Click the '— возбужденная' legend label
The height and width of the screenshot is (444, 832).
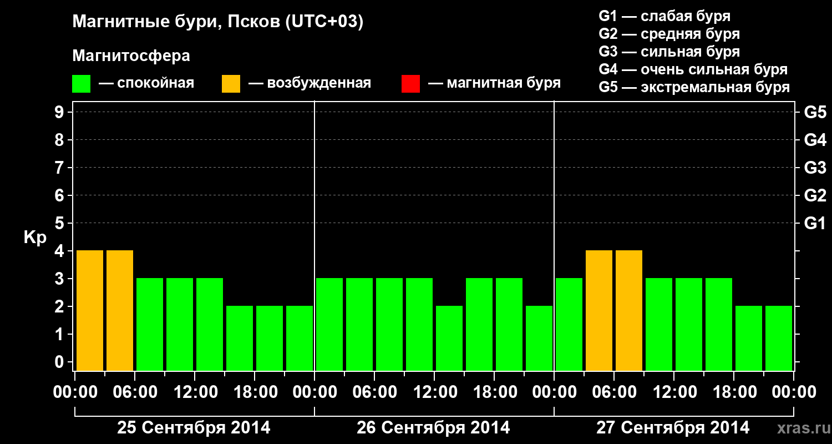[x=310, y=83]
